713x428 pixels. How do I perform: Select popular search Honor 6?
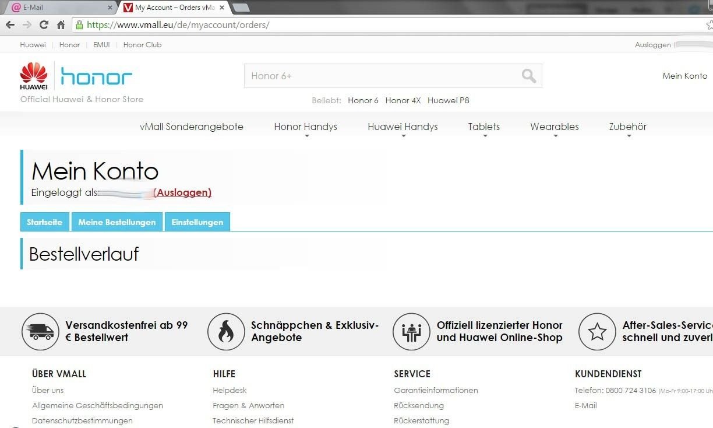(x=363, y=100)
